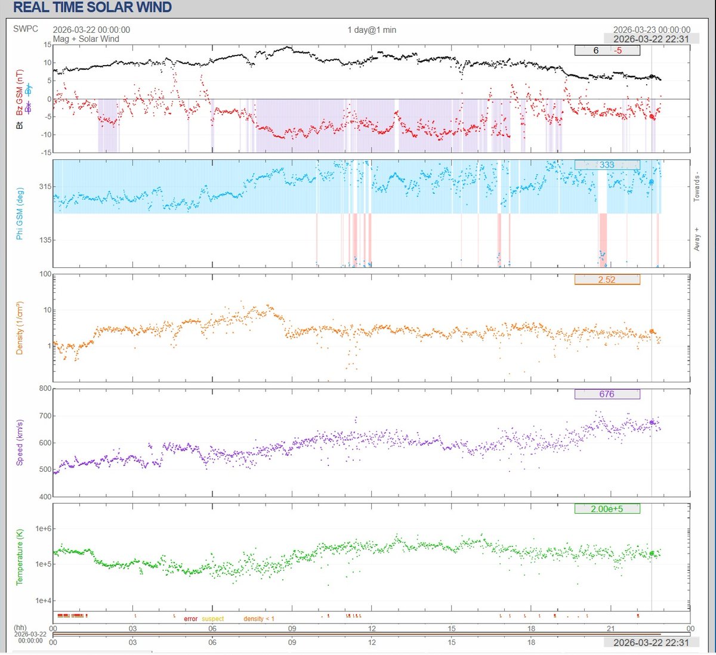Viewport: 716px width, 655px height.
Task: Click the start time 2026-03-22 00:00:00 above the plots
Action: 91,30
